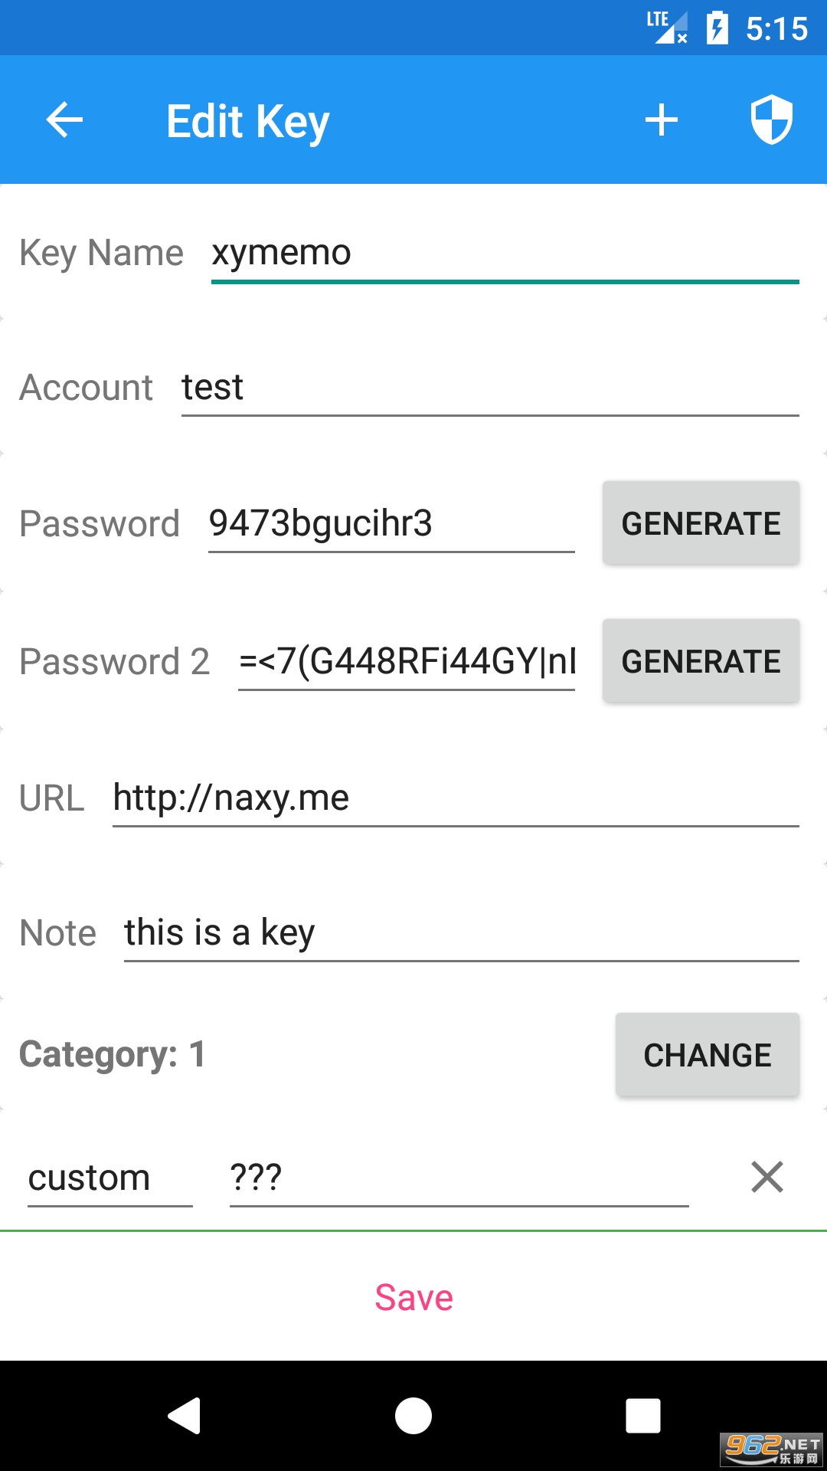Tap the Note field text

point(460,933)
